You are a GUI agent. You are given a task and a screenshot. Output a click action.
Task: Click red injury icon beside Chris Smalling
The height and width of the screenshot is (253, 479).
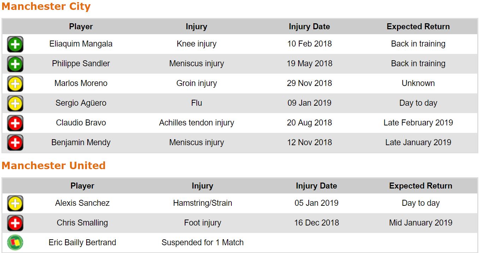coord(15,223)
